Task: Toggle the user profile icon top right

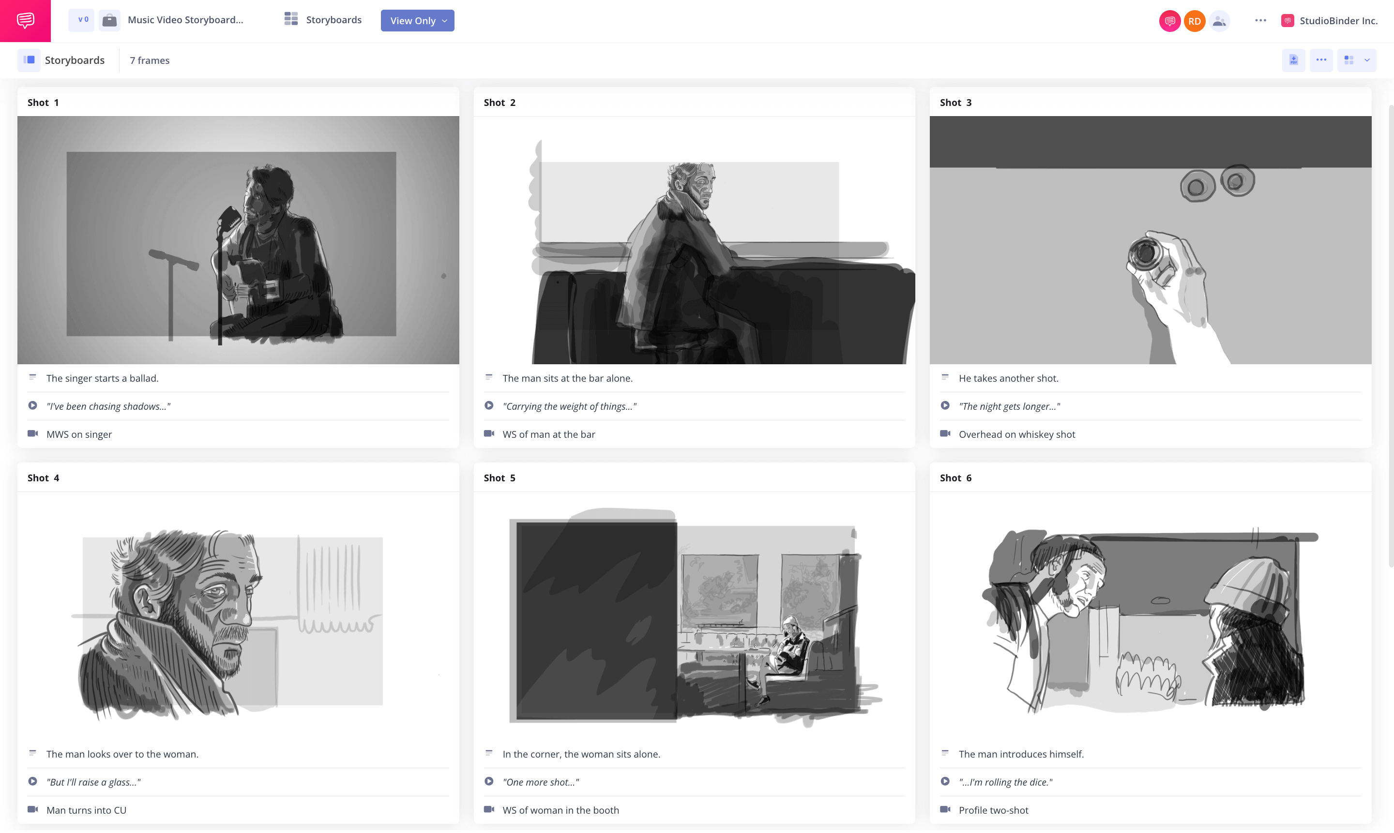Action: point(1219,21)
